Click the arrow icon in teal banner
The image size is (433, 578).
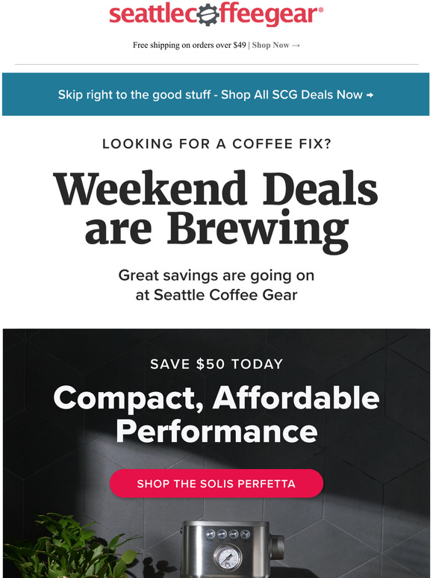pos(370,95)
